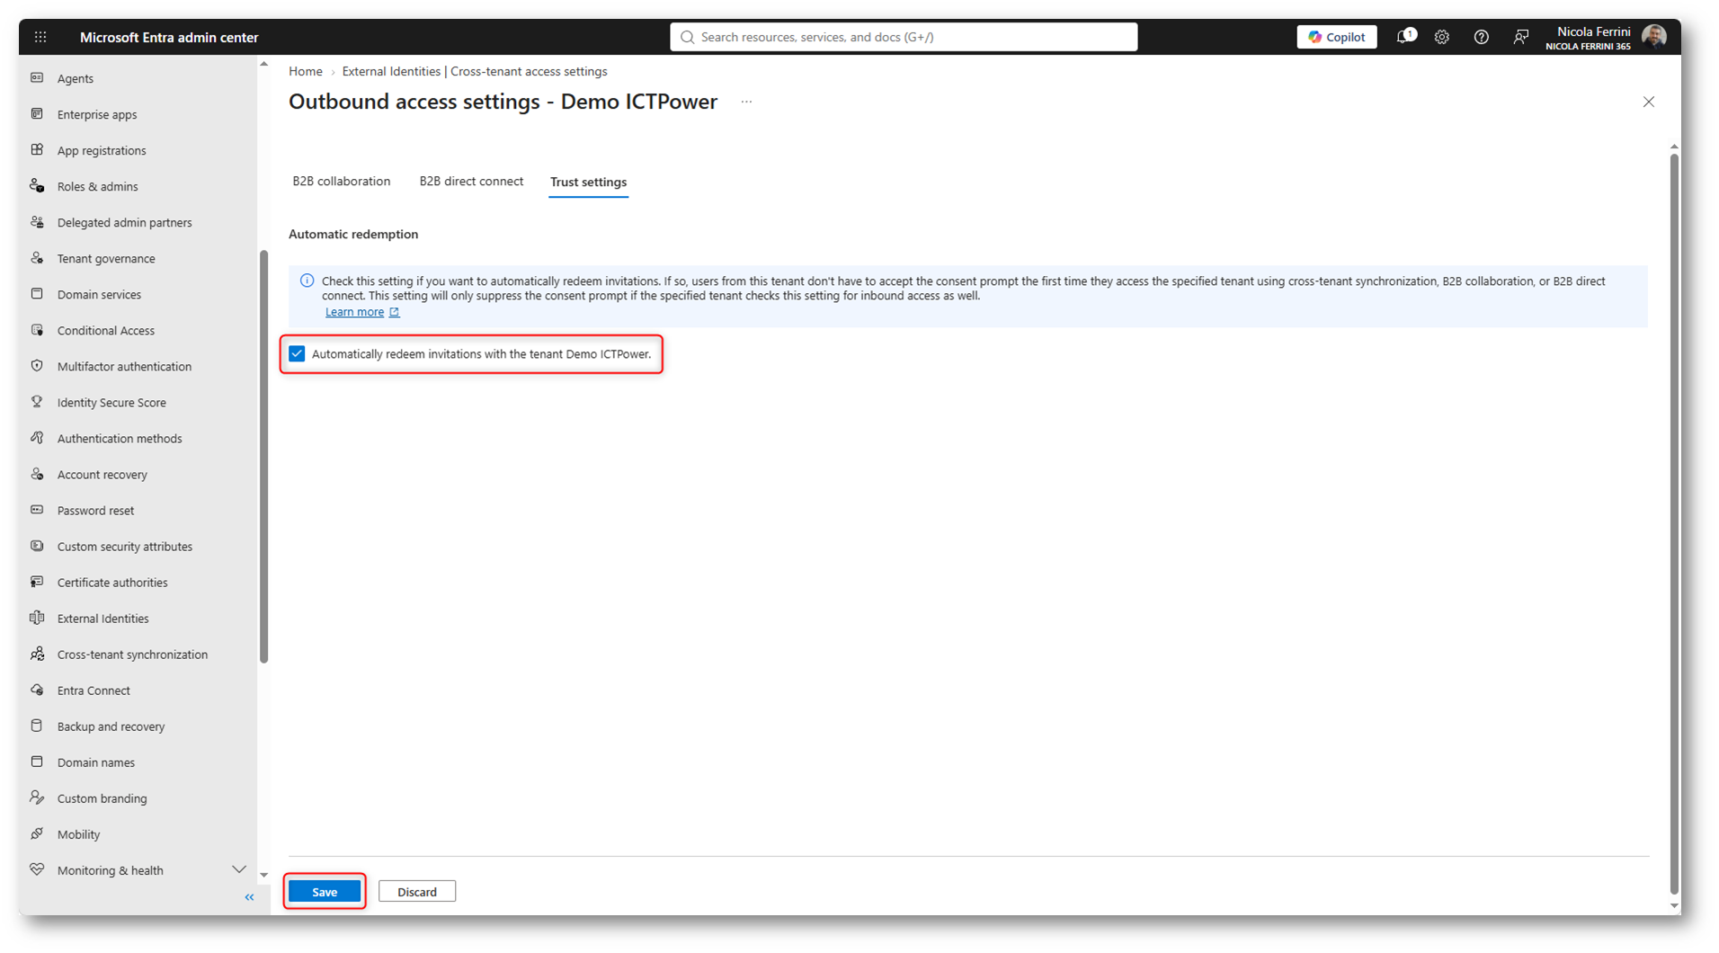
Task: Switch to the B2B direct connect tab
Action: (x=471, y=181)
